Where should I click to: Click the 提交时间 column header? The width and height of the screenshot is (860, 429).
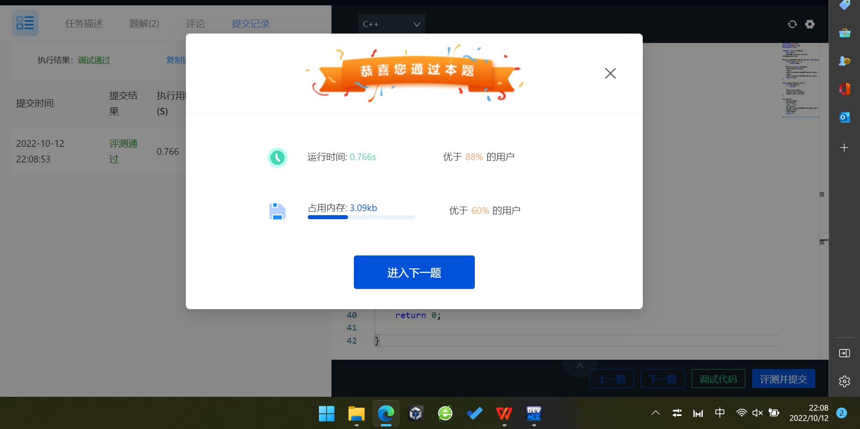(x=35, y=103)
